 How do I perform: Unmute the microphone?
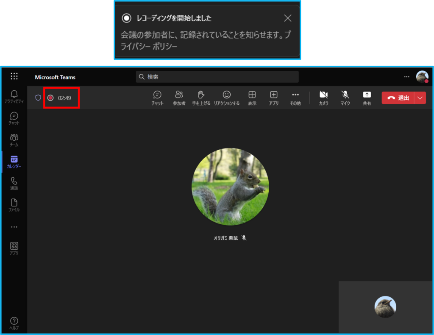click(x=345, y=98)
